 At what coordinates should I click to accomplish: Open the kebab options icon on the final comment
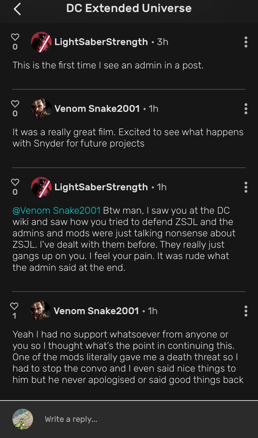(246, 311)
